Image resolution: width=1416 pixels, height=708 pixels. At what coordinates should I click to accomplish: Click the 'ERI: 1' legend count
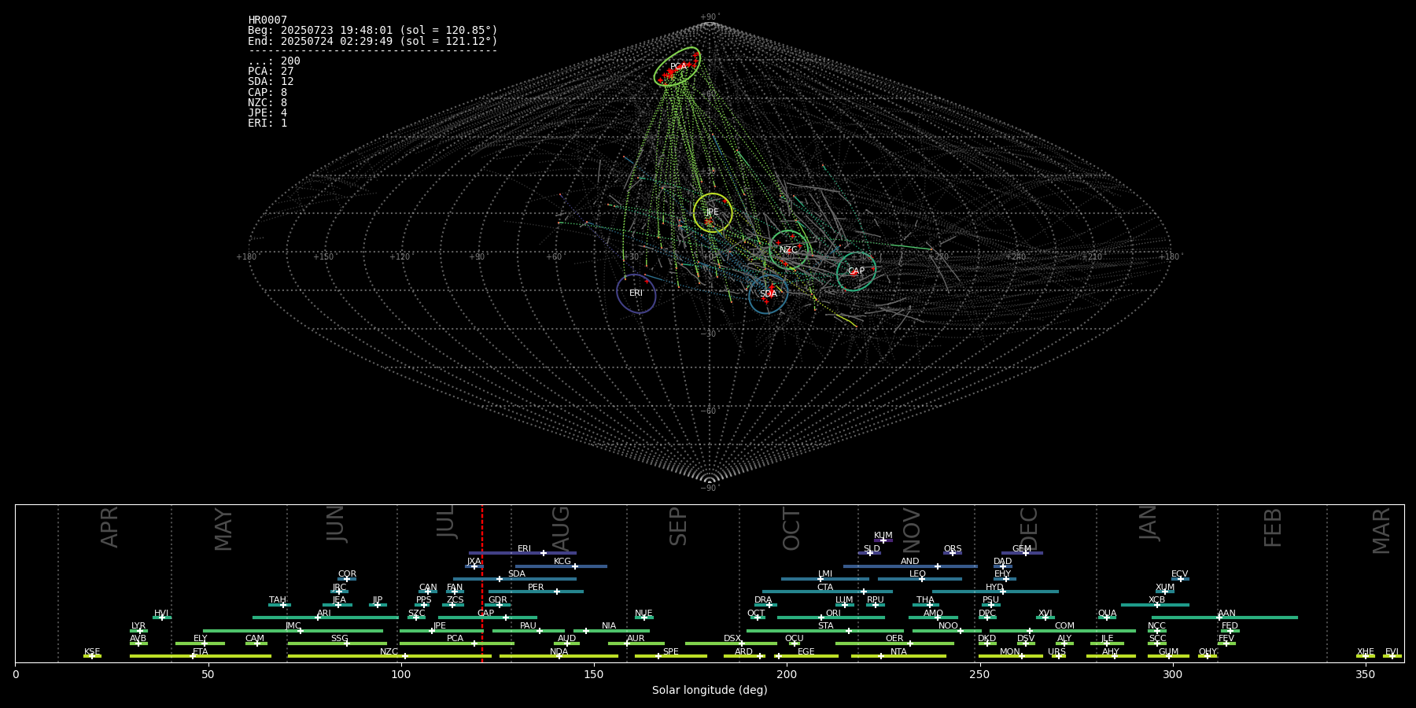point(267,124)
